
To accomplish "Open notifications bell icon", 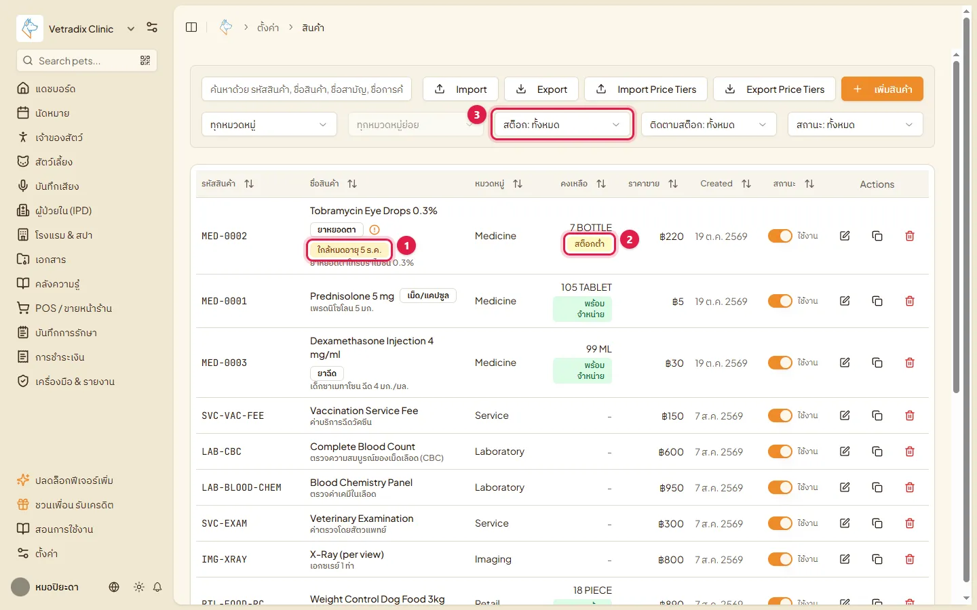I will [157, 587].
